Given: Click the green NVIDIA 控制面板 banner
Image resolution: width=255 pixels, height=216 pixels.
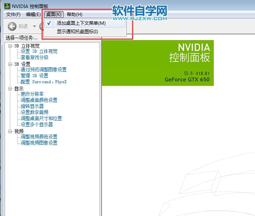Looking at the screenshot, I should [x=158, y=63].
